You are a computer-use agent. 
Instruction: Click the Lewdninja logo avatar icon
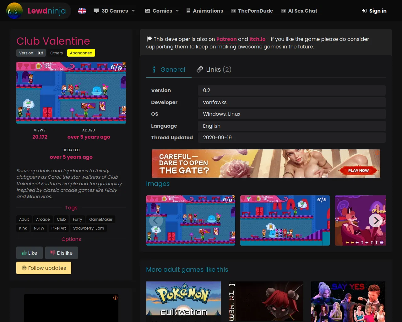(14, 11)
